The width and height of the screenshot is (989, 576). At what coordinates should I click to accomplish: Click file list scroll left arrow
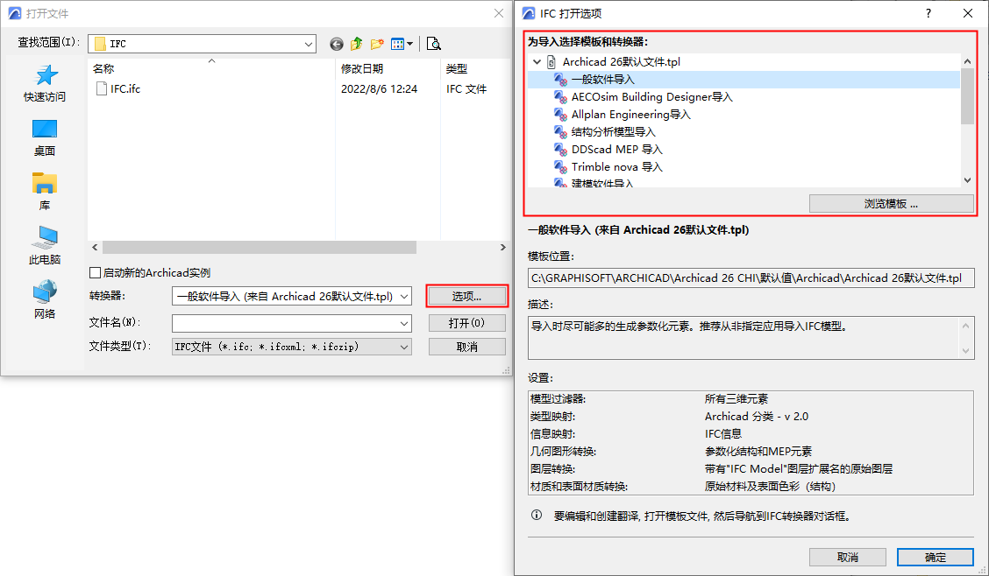[x=96, y=248]
